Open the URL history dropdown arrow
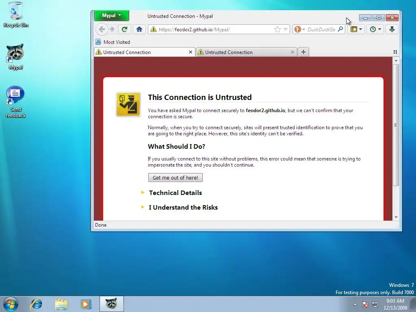The width and height of the screenshot is (416, 312). pyautogui.click(x=286, y=29)
